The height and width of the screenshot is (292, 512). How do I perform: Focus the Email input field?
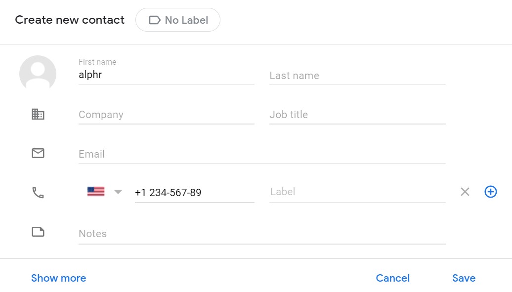click(262, 154)
